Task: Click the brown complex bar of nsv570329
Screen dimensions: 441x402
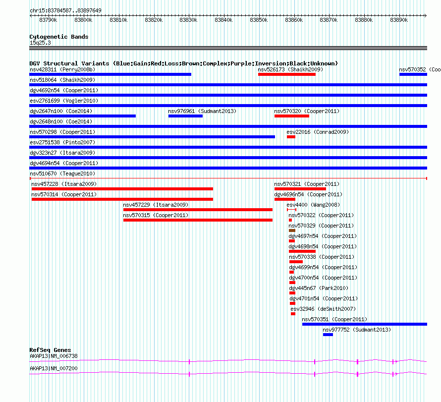Action: click(x=292, y=230)
